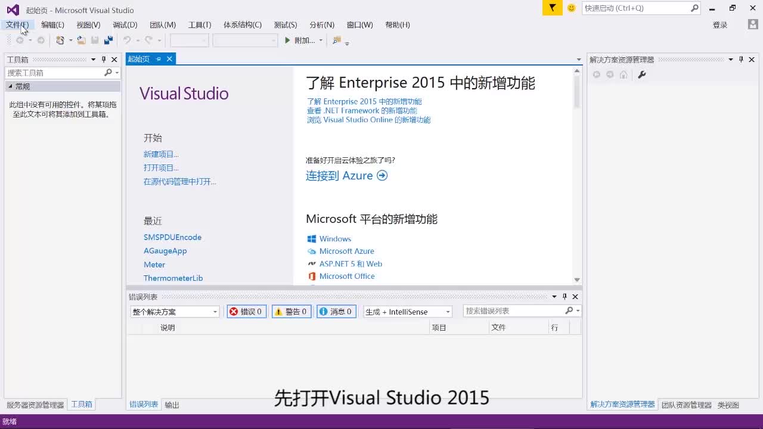Screen dimensions: 763x429
Task: Open recent project AGaugeApp
Action: [x=165, y=251]
